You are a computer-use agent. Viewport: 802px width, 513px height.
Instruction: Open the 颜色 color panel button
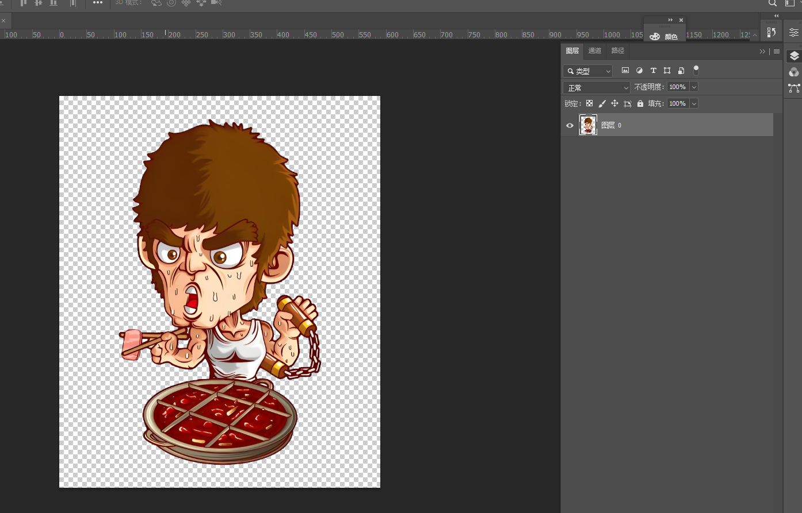(664, 36)
